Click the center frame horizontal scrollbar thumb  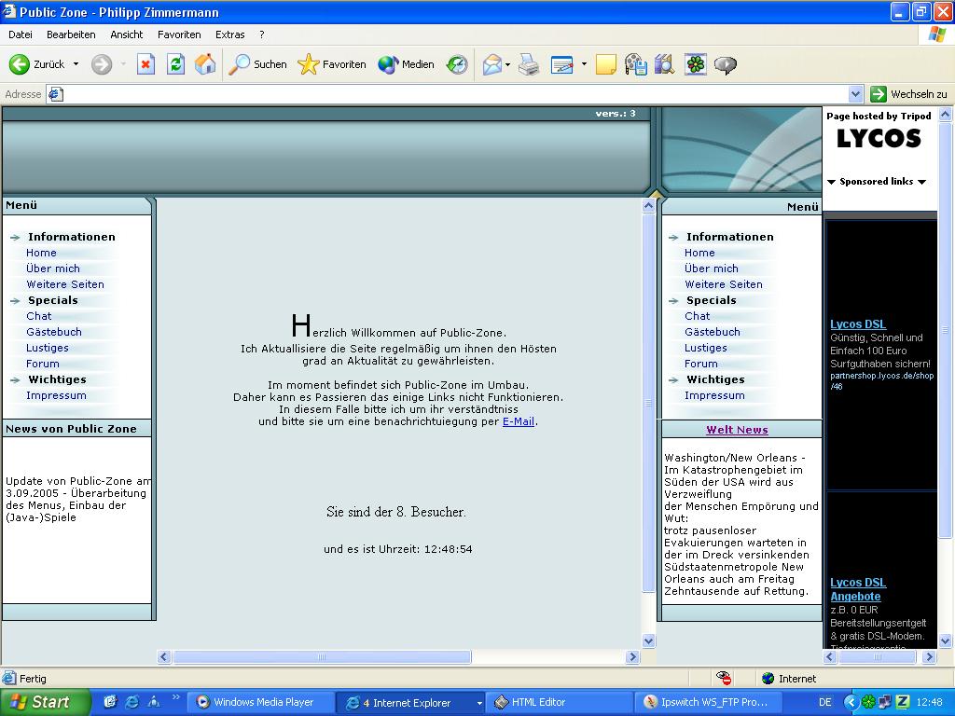[x=322, y=657]
